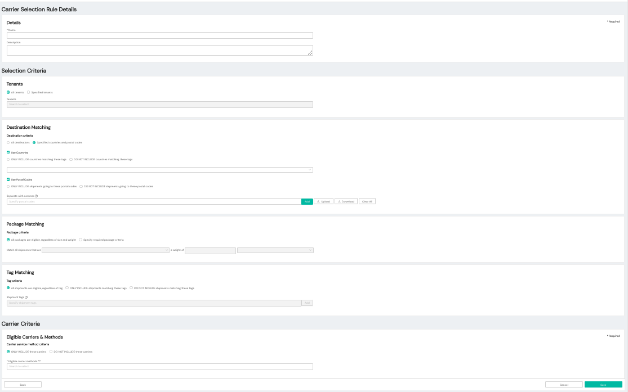Click the Download postal codes button
This screenshot has width=628, height=392.
(346, 201)
